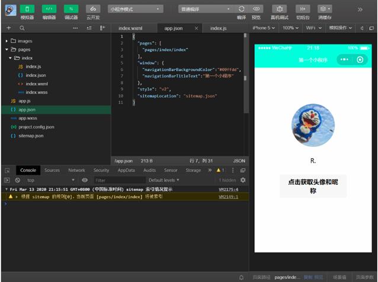The image size is (378, 282).
Task: Click the element inspector icon in devtools
Action: click(7, 171)
